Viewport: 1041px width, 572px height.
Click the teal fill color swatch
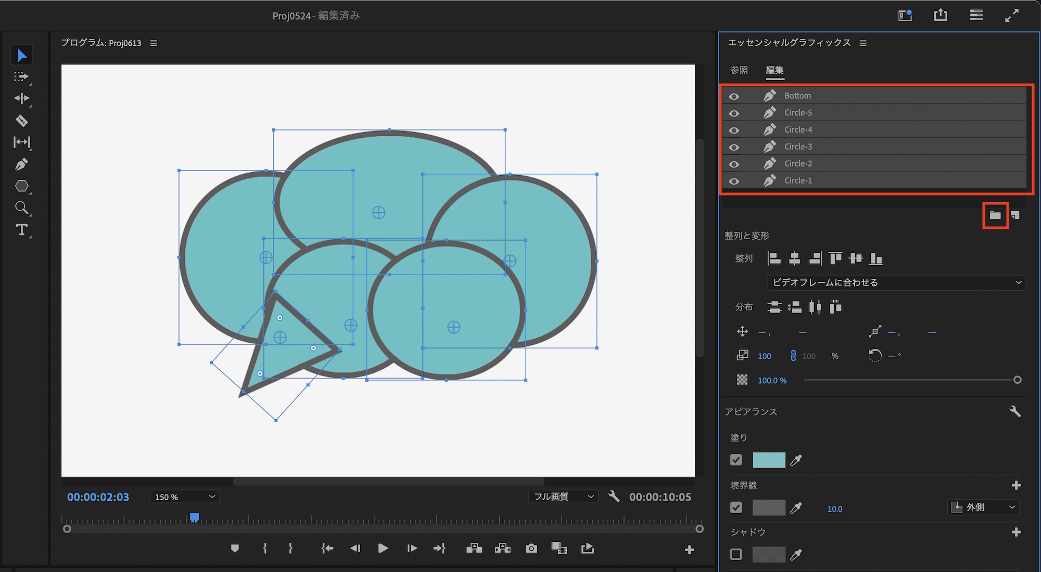(769, 460)
